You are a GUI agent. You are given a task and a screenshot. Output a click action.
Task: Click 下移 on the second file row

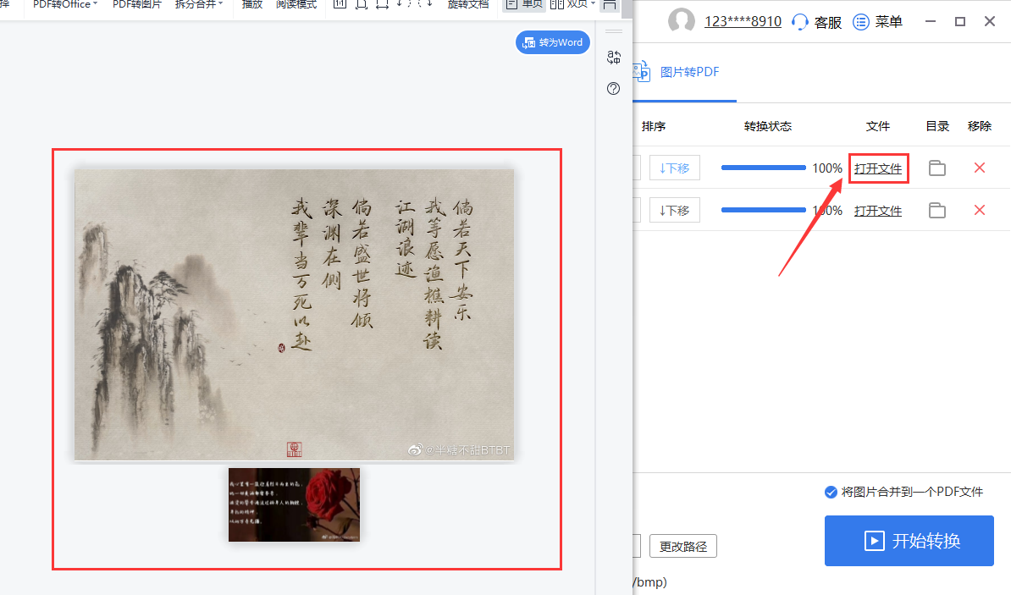click(x=675, y=210)
